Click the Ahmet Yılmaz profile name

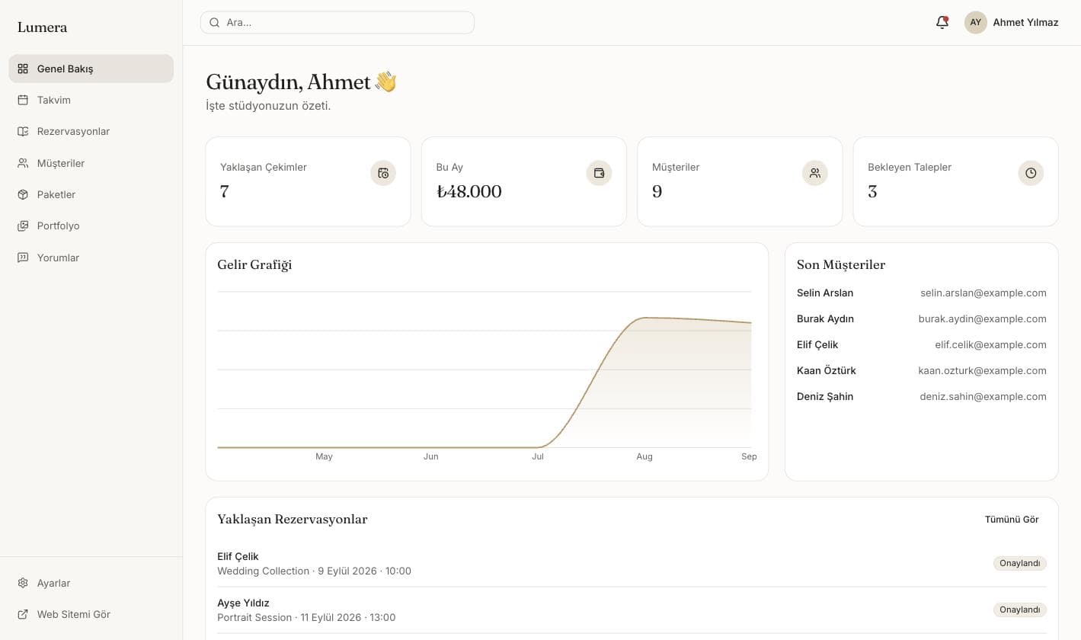[1025, 22]
